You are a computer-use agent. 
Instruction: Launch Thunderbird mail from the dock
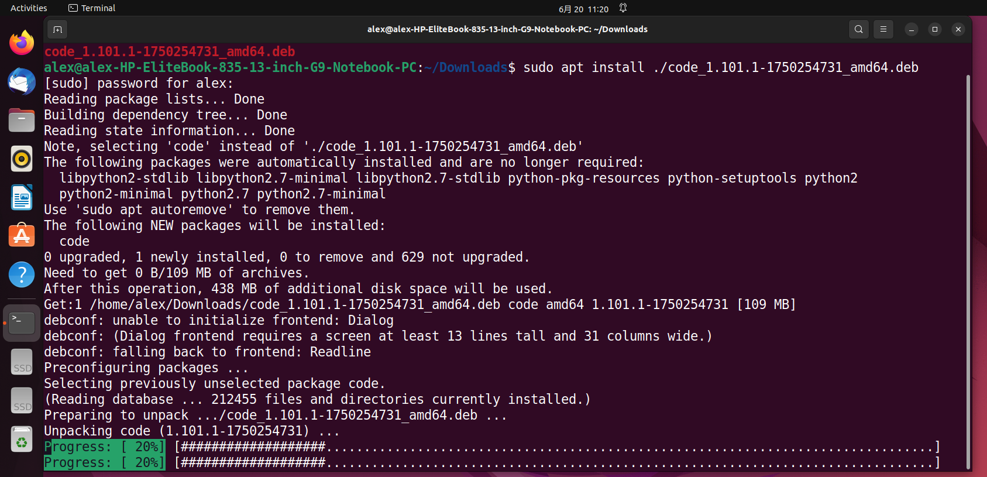(x=22, y=81)
